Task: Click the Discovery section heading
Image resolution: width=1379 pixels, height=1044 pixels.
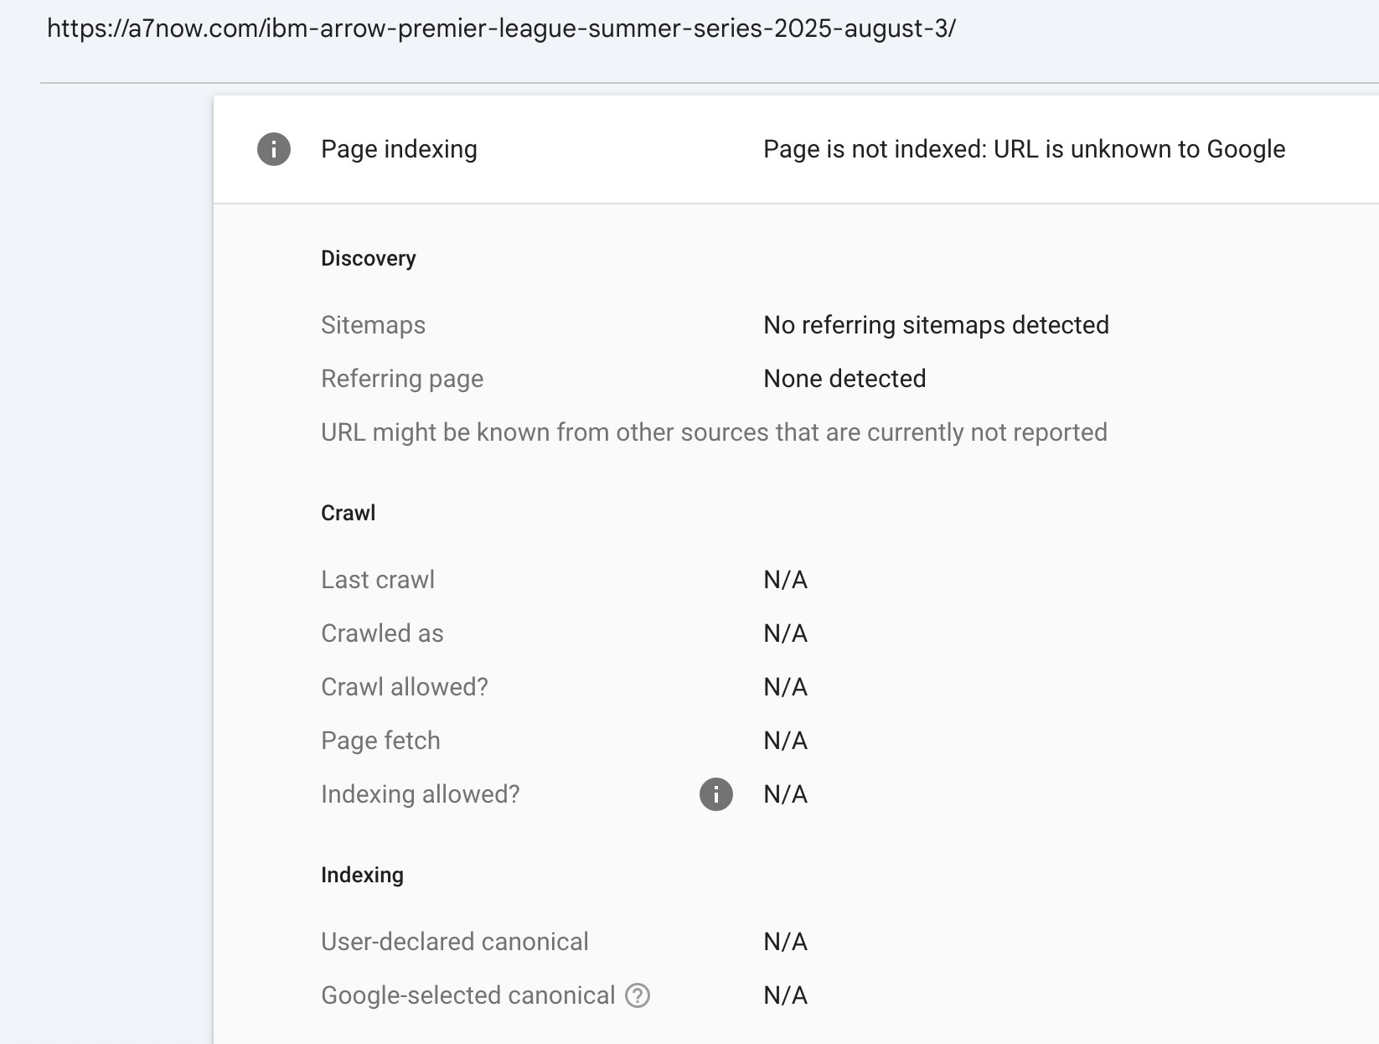Action: [x=369, y=258]
